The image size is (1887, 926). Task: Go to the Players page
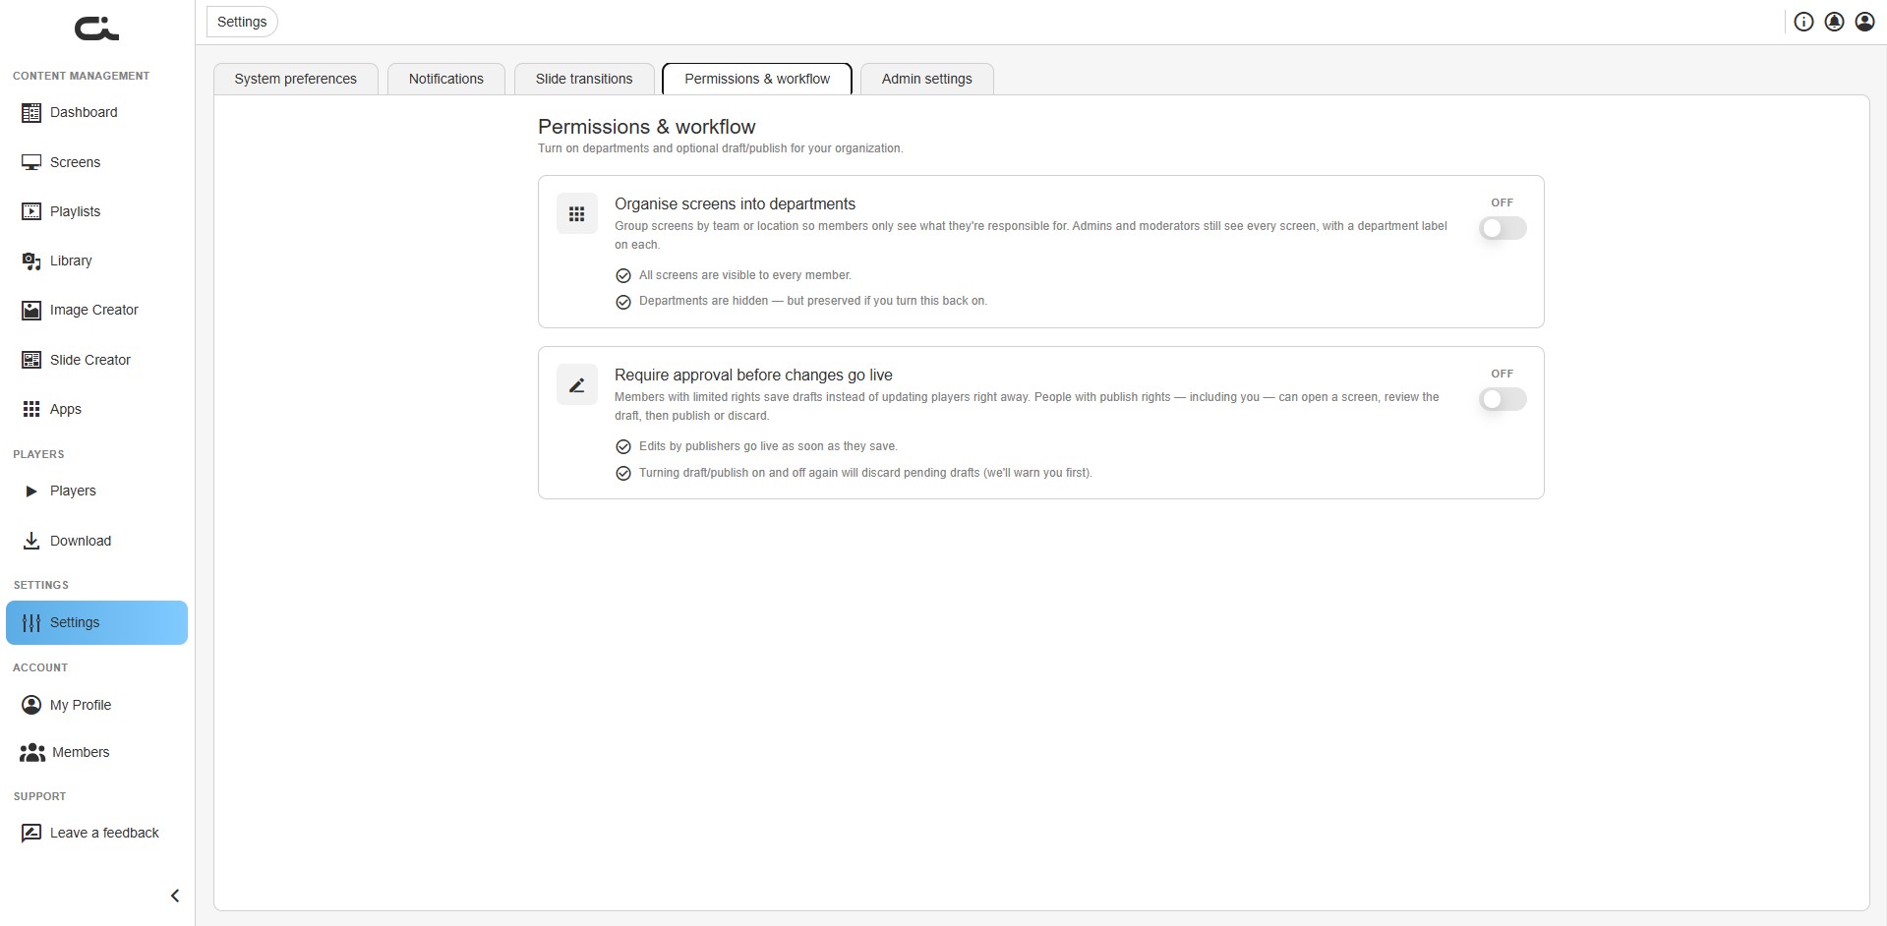point(96,491)
